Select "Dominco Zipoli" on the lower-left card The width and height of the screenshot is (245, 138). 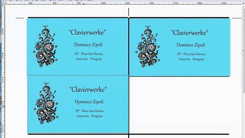(89, 102)
